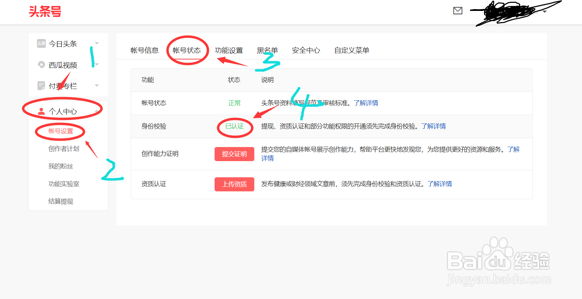Click the 付费专栏 document icon
Screen dimensions: 582x299
coord(41,85)
